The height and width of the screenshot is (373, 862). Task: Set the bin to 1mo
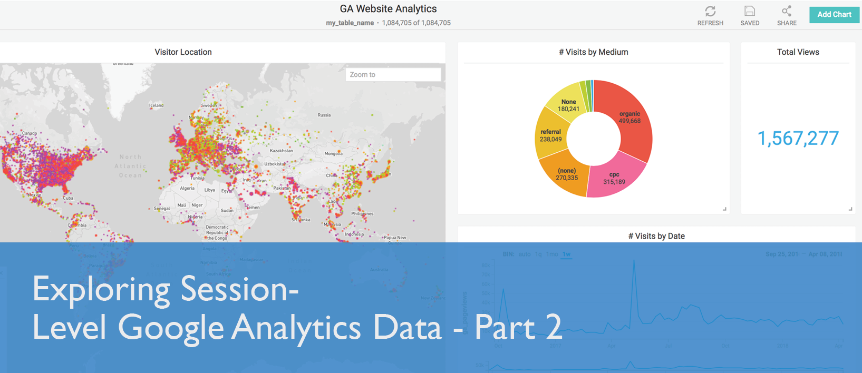[552, 254]
